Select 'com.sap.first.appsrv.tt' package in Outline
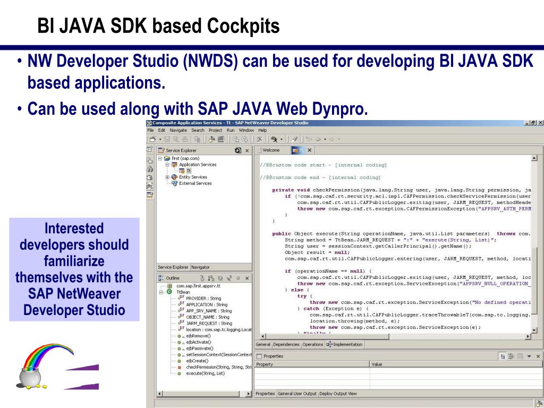 199,286
